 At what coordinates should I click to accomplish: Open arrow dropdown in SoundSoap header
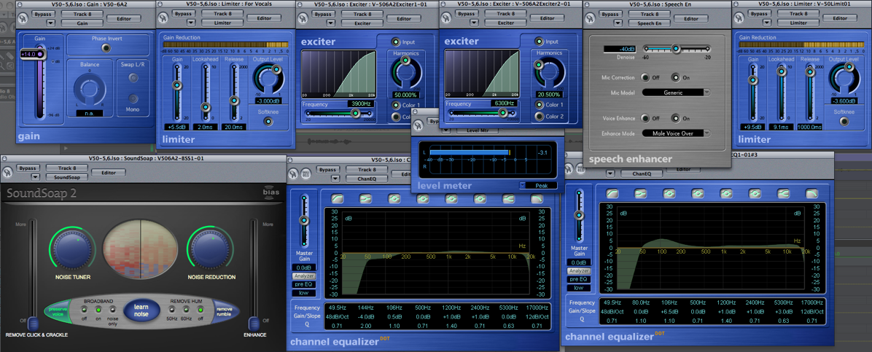point(36,177)
